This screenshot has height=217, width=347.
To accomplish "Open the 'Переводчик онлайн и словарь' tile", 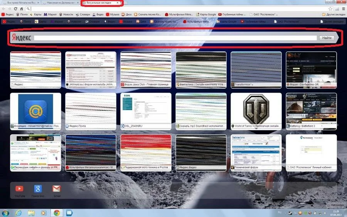I will [x=35, y=153].
